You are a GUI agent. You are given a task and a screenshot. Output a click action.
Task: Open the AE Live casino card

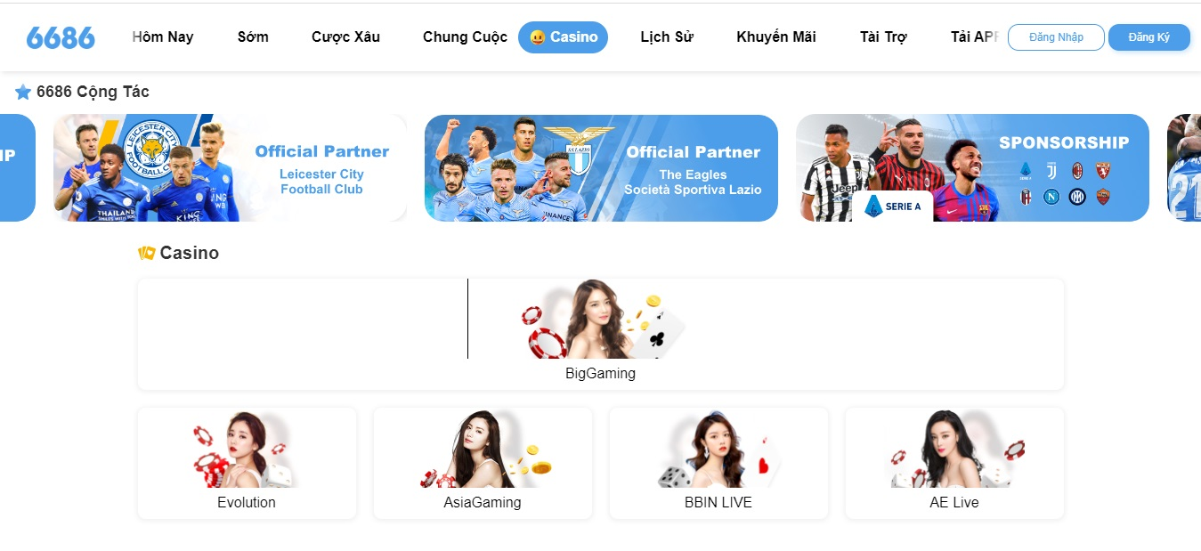954,463
